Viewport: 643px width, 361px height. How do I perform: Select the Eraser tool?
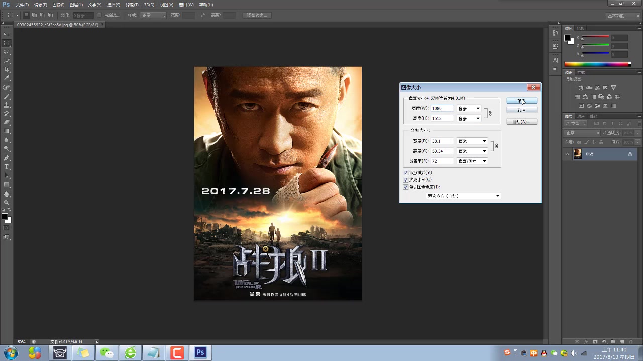coord(7,122)
